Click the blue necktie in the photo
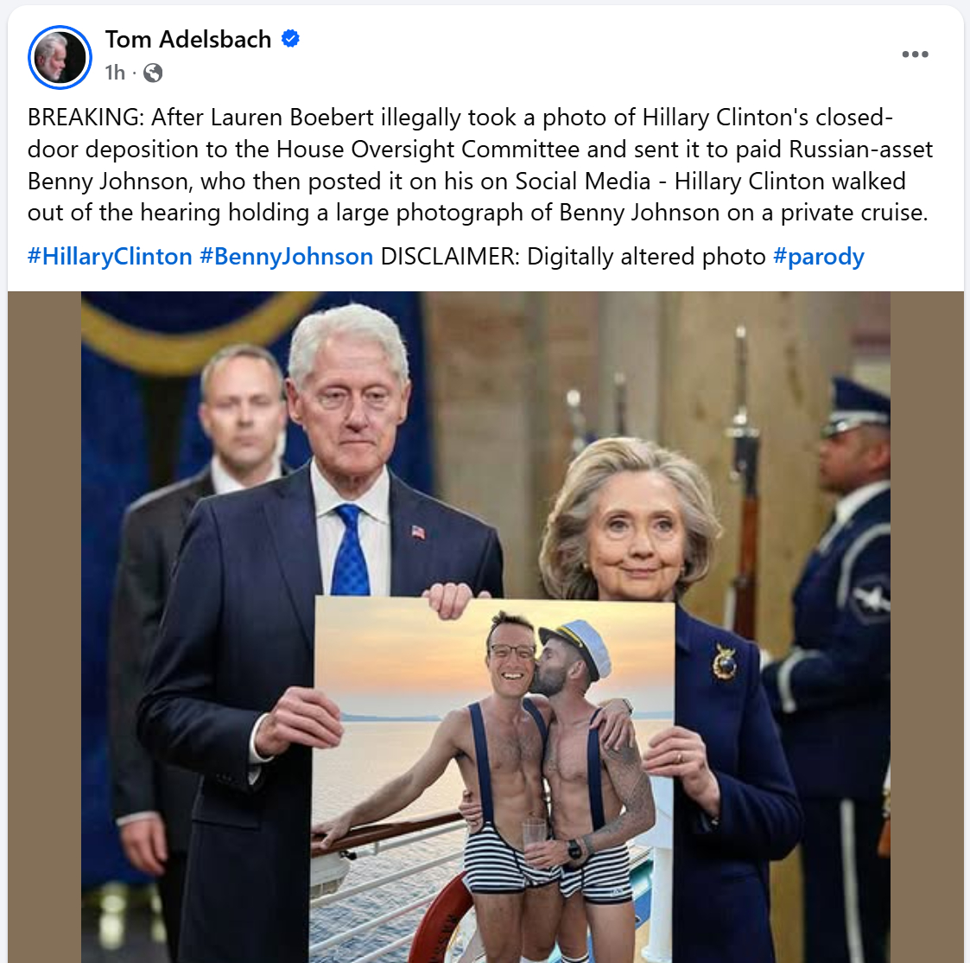Screen dimensions: 970x963 tap(350, 550)
